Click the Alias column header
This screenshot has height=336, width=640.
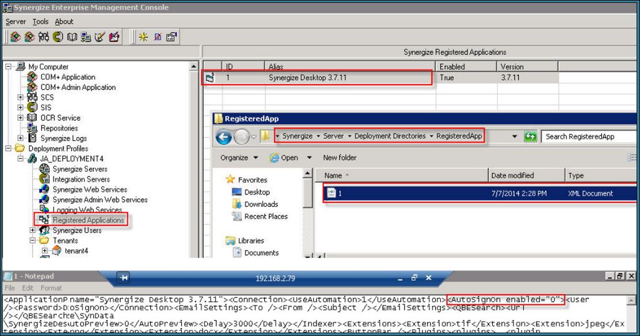click(350, 67)
